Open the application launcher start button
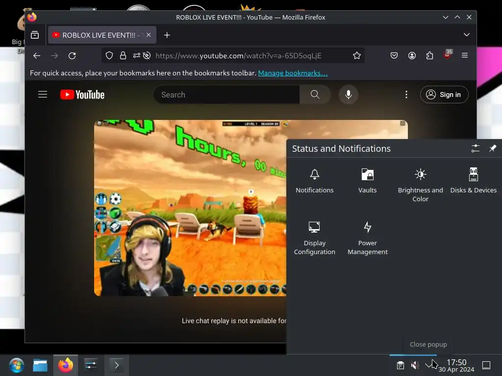 [16, 365]
